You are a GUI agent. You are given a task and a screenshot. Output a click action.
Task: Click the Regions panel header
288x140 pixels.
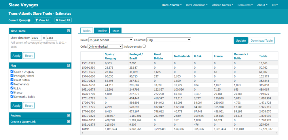click(40, 116)
